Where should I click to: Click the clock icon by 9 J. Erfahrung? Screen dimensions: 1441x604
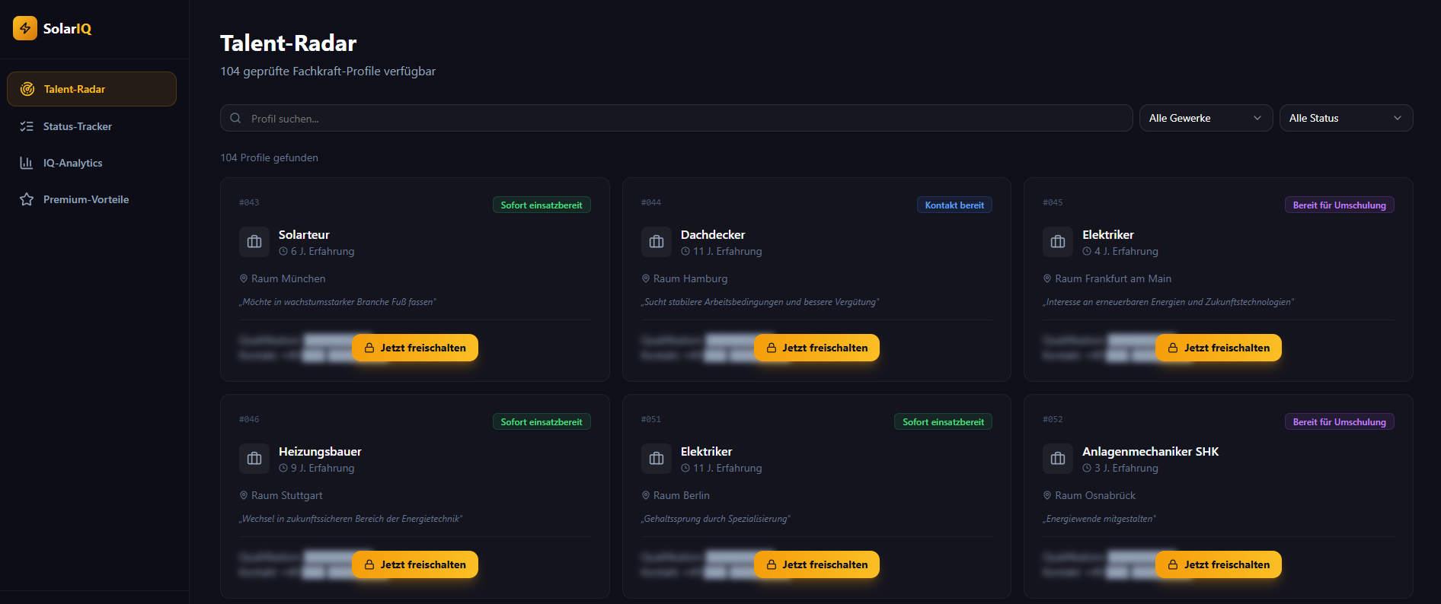click(283, 468)
